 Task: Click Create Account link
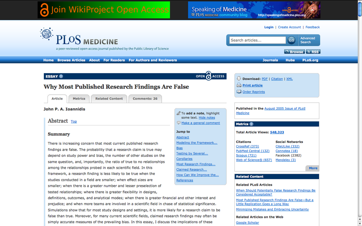[289, 27]
